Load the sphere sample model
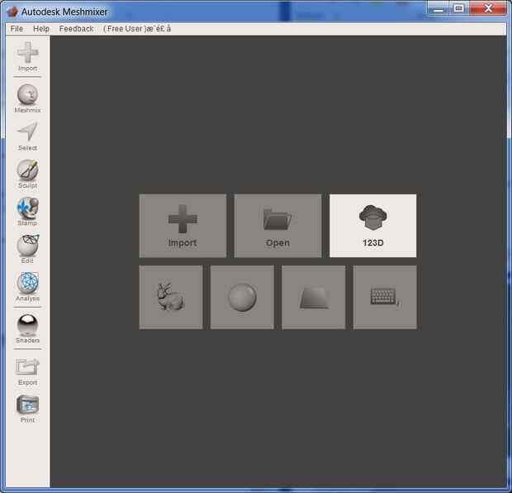 (x=242, y=297)
